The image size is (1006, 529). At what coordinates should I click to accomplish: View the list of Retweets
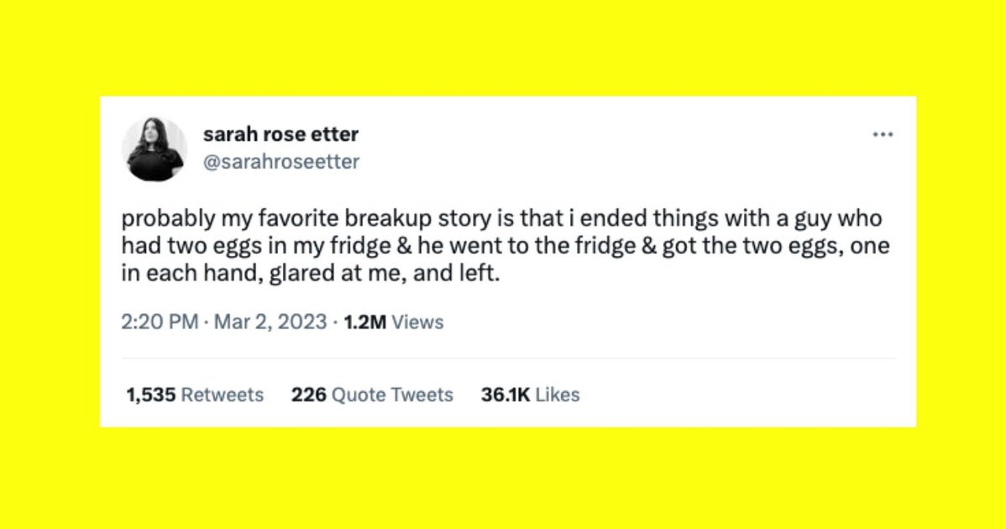pos(223,395)
